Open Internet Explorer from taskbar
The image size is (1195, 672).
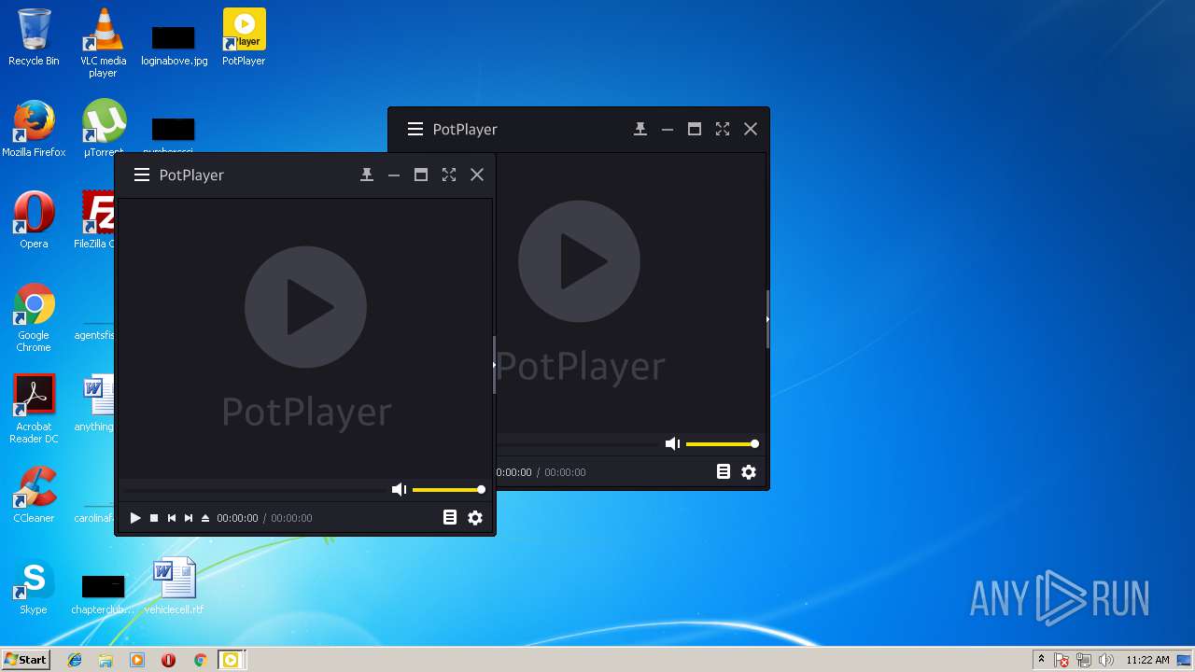point(75,660)
